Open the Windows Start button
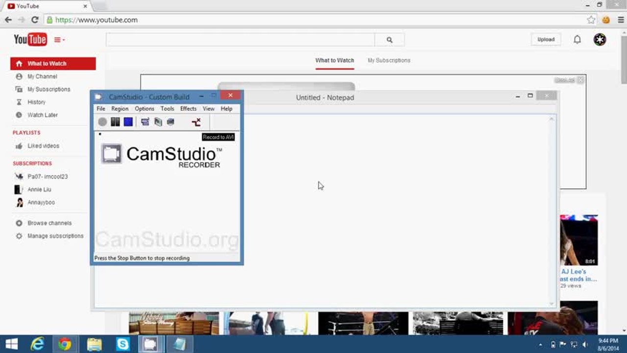Image resolution: width=627 pixels, height=353 pixels. coord(11,344)
